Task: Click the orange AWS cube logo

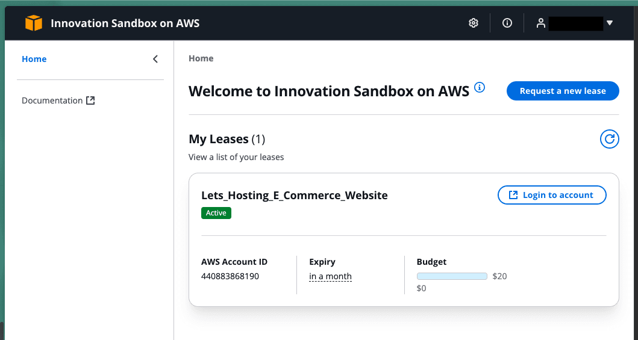Action: (34, 23)
